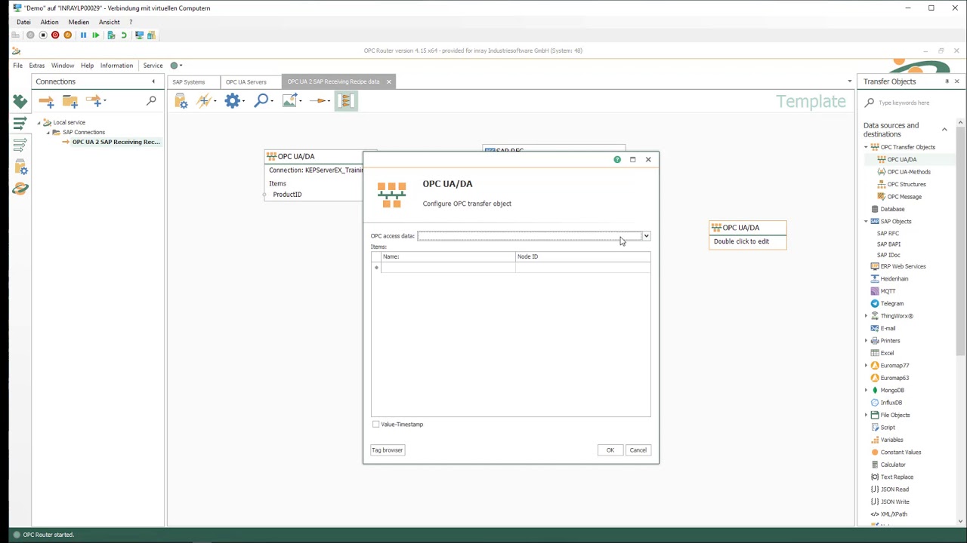The image size is (967, 543).
Task: Switch to OPC UA Servers tab
Action: pyautogui.click(x=246, y=81)
